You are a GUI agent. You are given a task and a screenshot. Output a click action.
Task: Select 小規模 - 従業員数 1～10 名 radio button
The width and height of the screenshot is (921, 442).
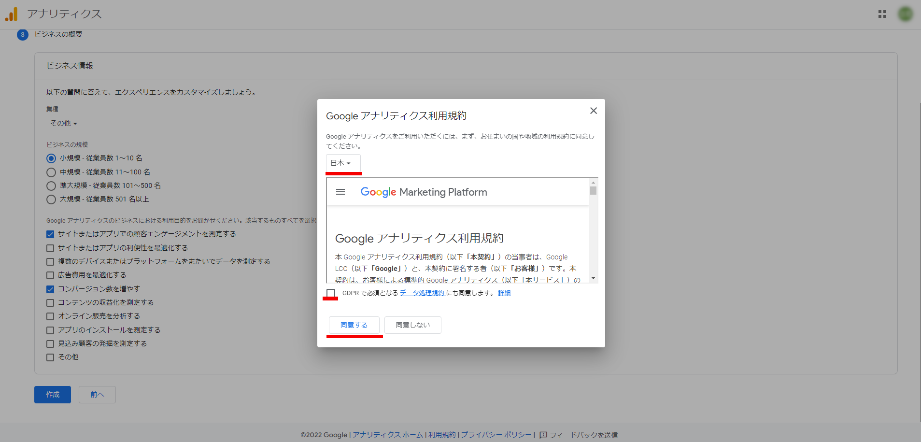coord(51,158)
